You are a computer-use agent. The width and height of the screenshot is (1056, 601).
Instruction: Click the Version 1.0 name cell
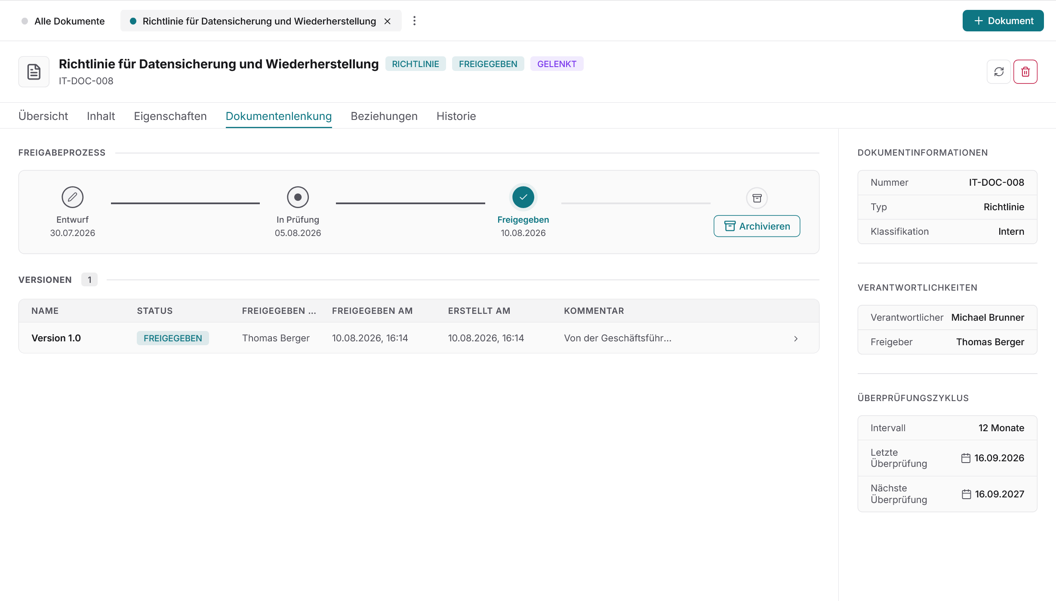(x=56, y=338)
